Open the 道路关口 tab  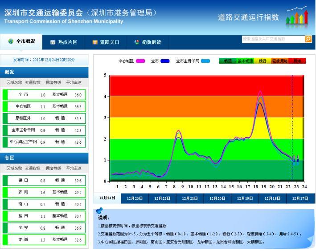(x=105, y=42)
